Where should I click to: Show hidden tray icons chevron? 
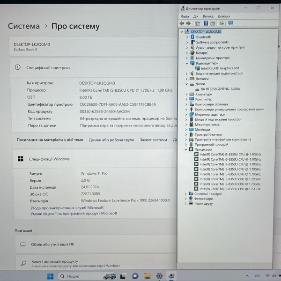(247, 276)
